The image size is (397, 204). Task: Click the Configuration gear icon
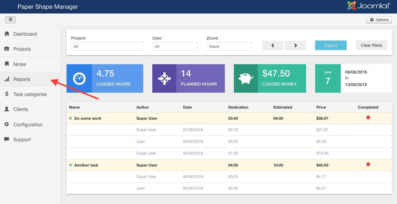pyautogui.click(x=7, y=124)
